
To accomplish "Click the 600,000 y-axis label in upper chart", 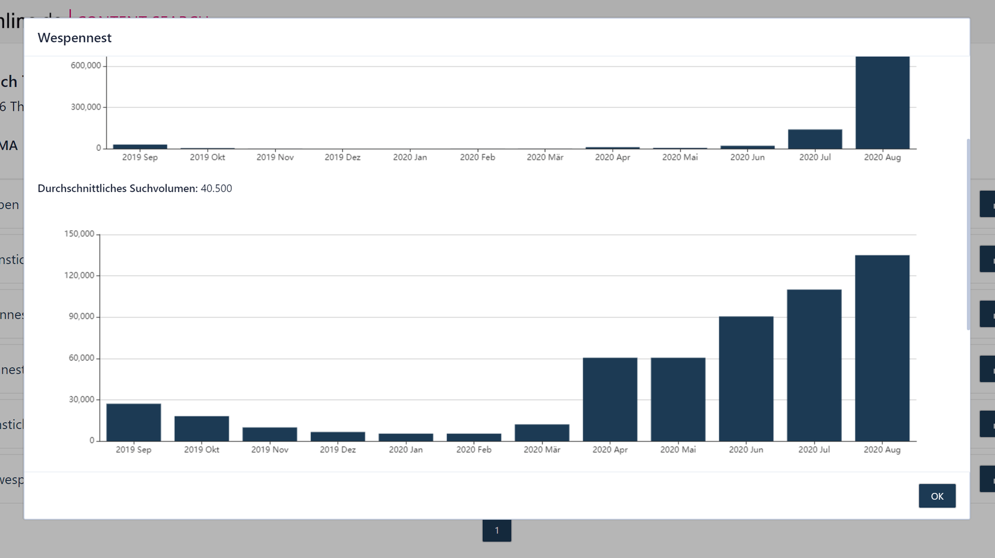I will click(86, 66).
